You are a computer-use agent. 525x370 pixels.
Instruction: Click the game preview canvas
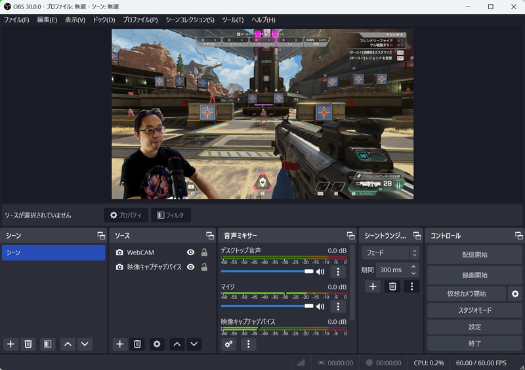262,114
